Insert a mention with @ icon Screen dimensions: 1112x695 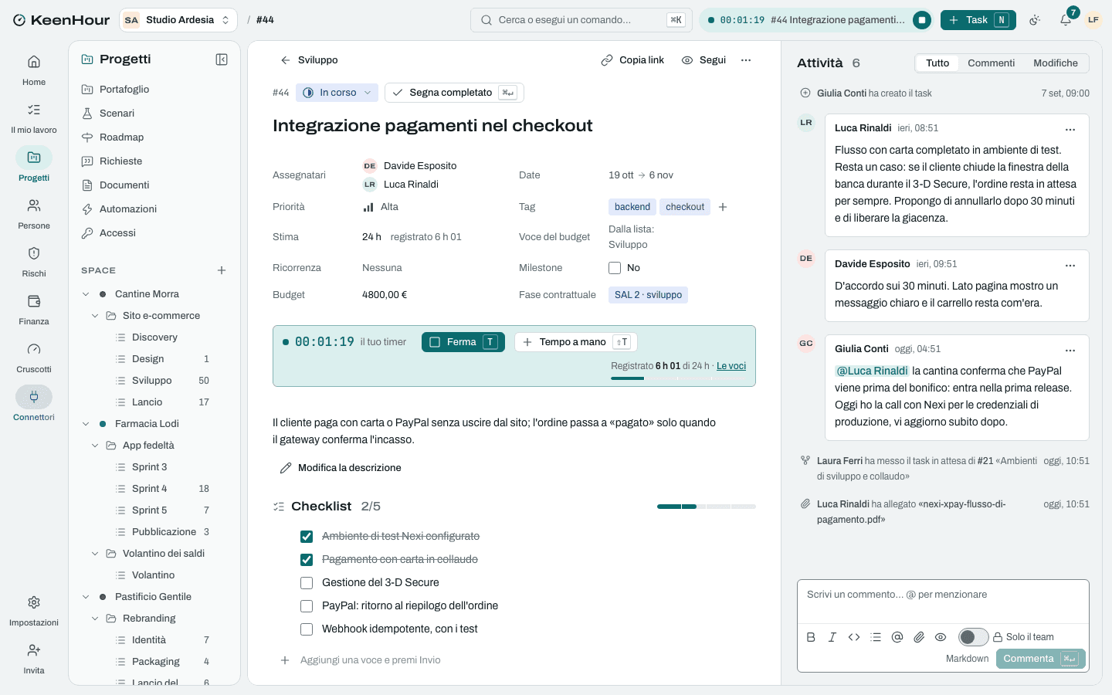coord(897,637)
